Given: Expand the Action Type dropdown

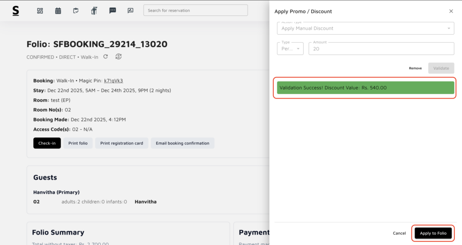Looking at the screenshot, I should pyautogui.click(x=365, y=28).
